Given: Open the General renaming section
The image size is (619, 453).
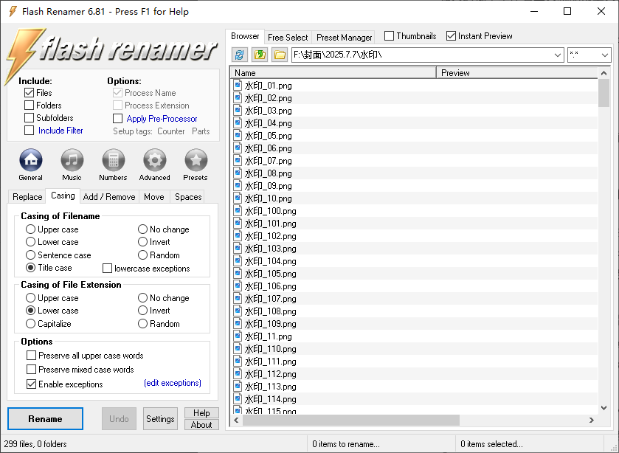Looking at the screenshot, I should [30, 160].
